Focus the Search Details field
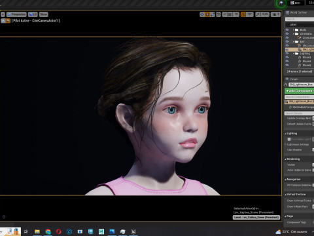 [x=299, y=113]
